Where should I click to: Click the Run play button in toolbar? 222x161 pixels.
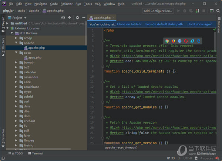[x=178, y=11]
